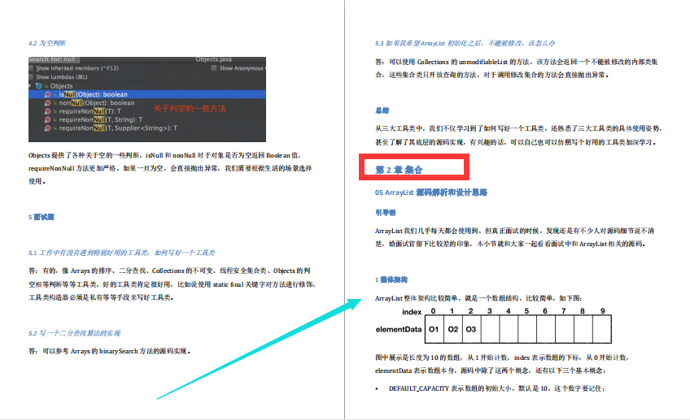Click the 'index' label of the array diagram
Image resolution: width=690 pixels, height=420 pixels.
point(412,311)
